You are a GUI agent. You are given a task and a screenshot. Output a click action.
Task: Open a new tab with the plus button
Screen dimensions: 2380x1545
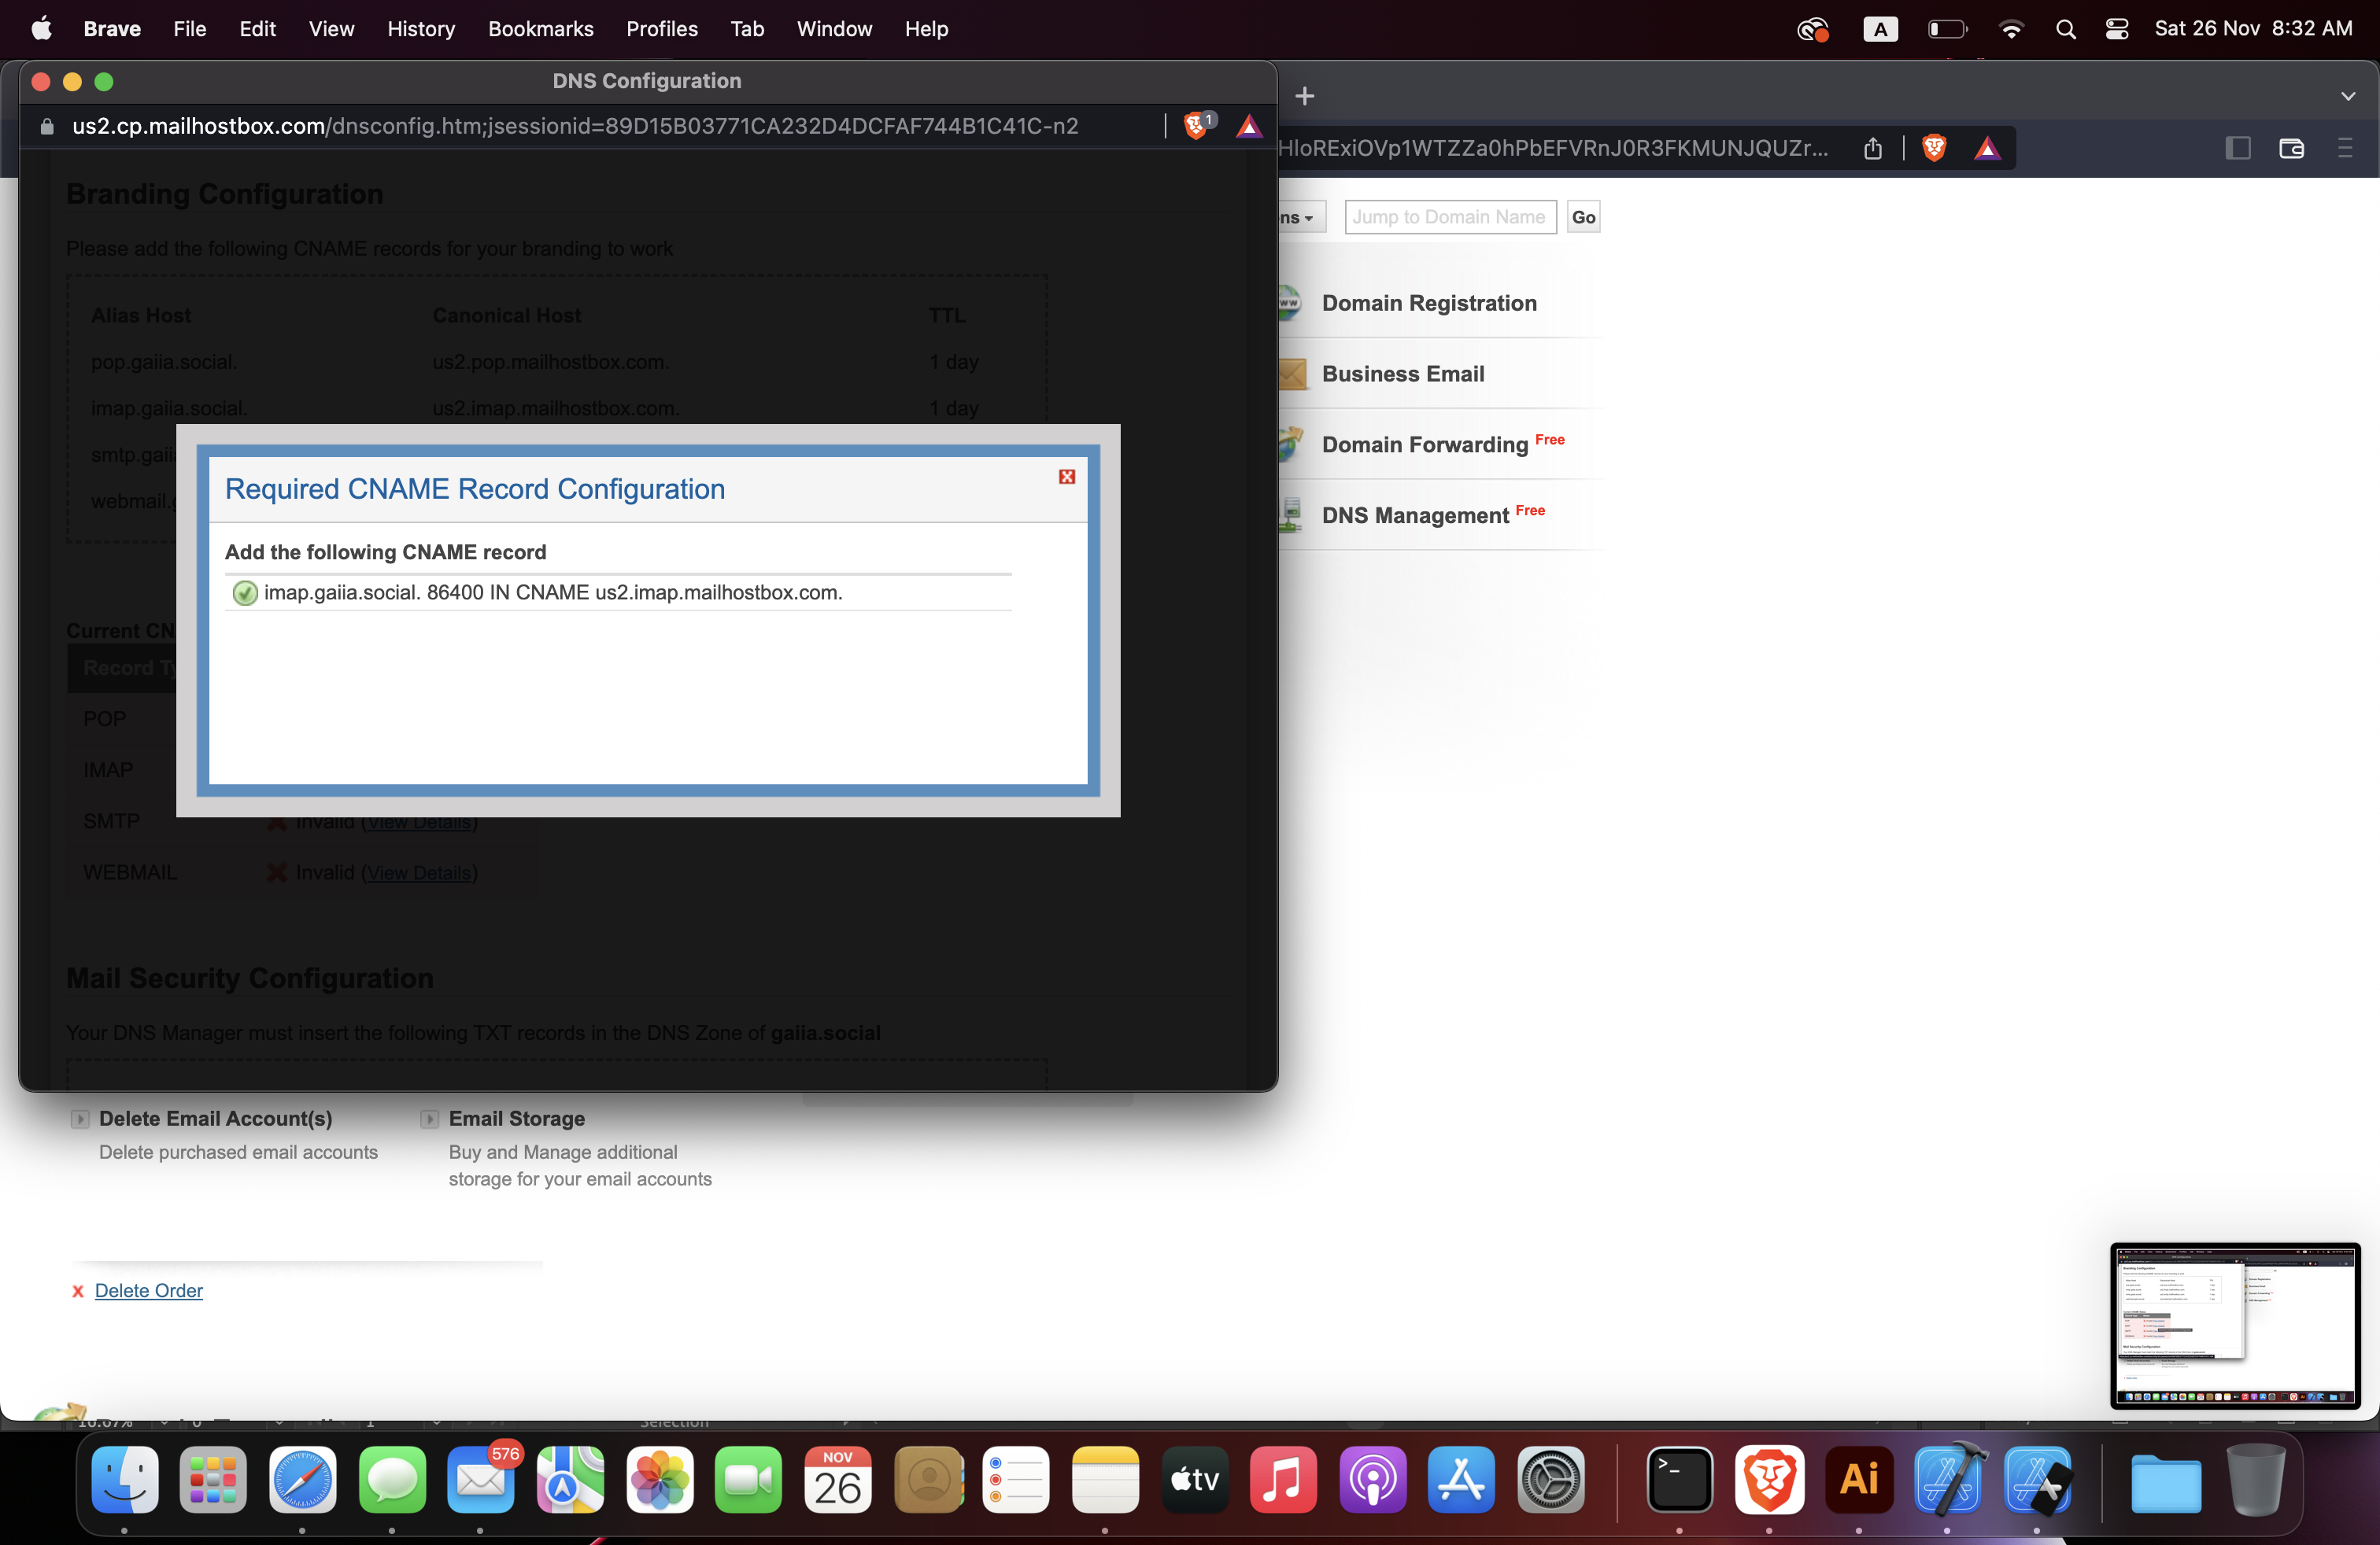[x=1304, y=96]
